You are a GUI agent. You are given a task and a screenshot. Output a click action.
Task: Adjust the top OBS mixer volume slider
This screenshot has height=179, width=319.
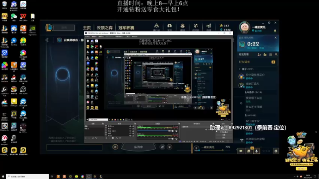(x=154, y=131)
